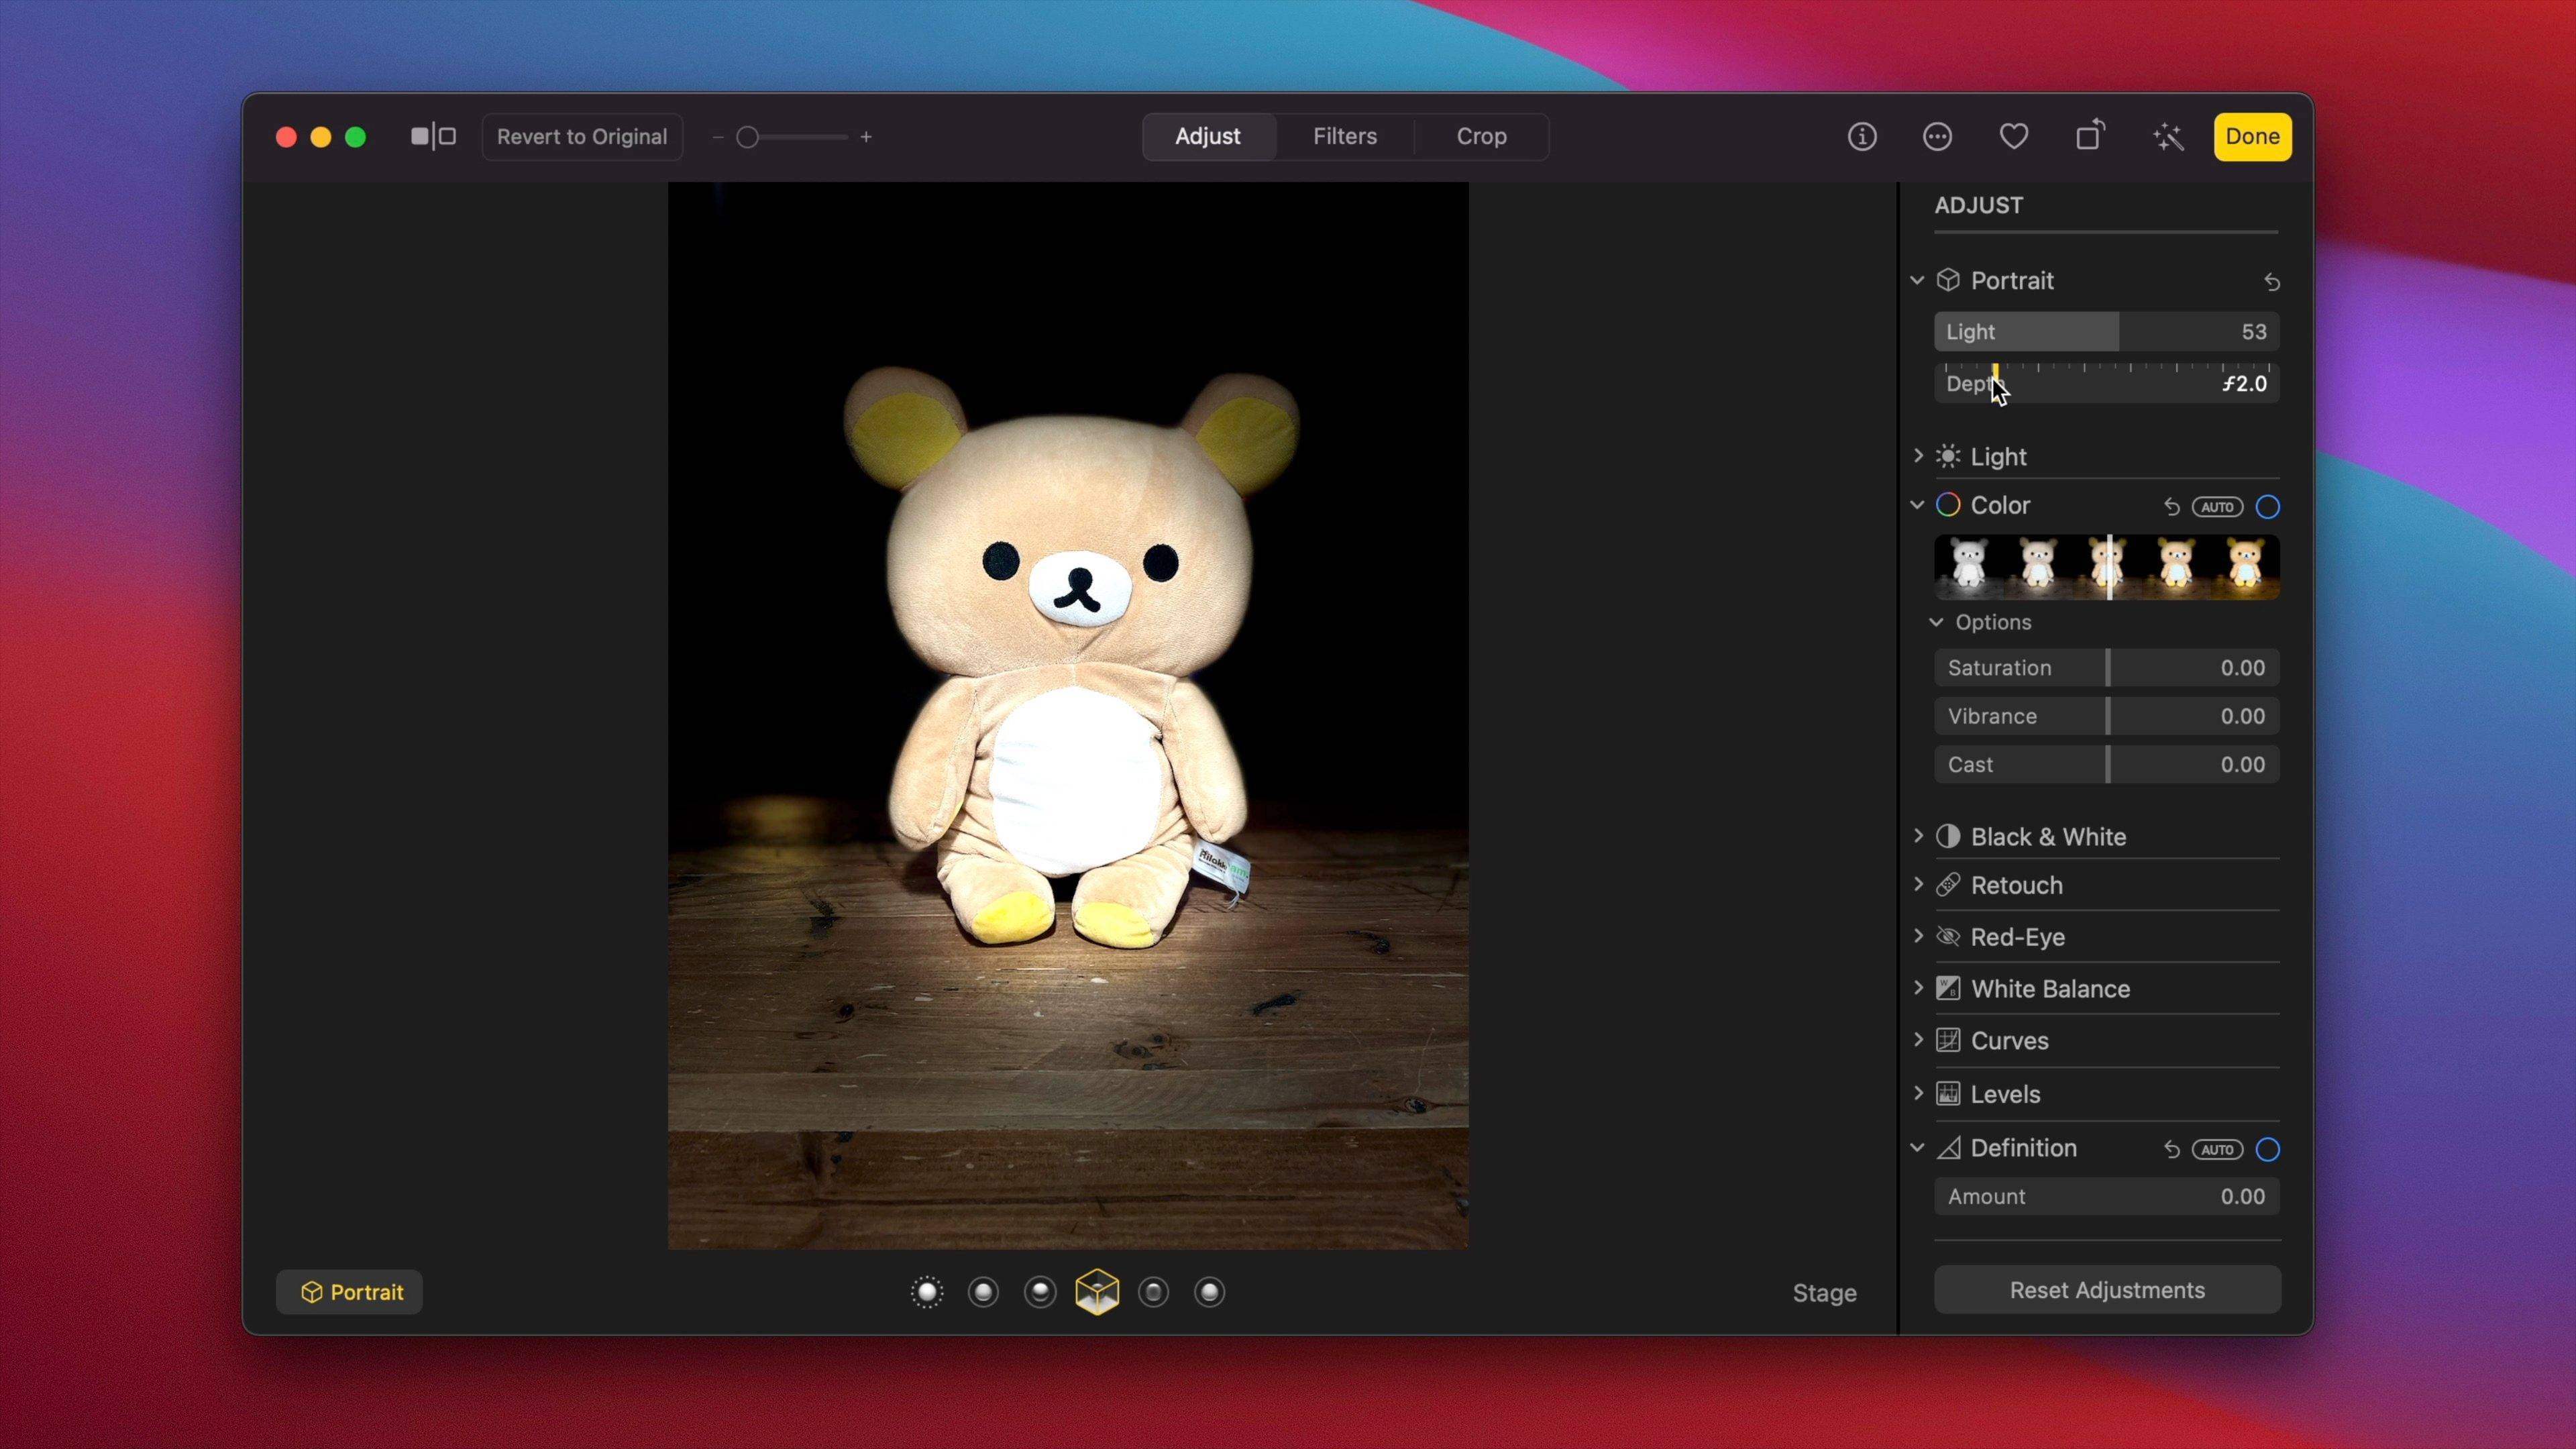Toggle Portrait mode button at bottom left
The height and width of the screenshot is (1449, 2576).
click(349, 1292)
